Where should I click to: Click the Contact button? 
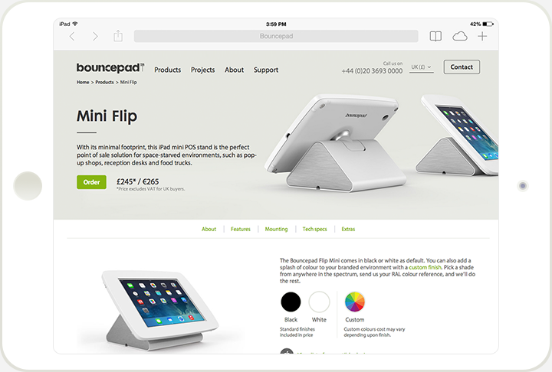click(x=462, y=67)
